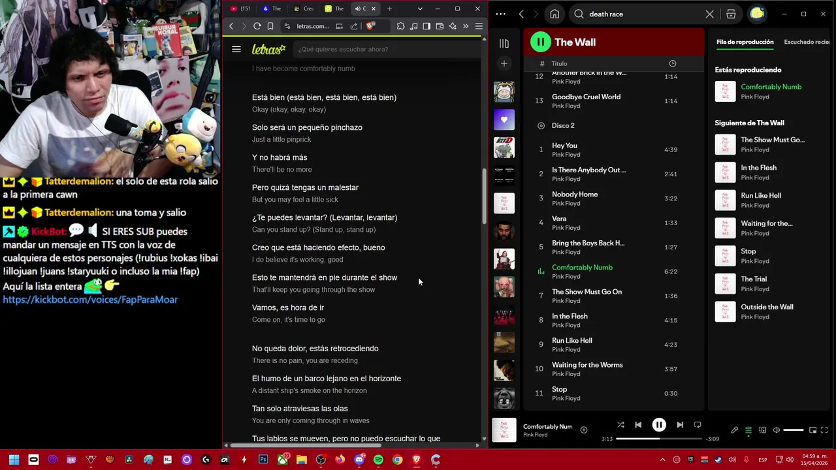This screenshot has height=470, width=836.
Task: Go to Spotify Home
Action: [555, 14]
